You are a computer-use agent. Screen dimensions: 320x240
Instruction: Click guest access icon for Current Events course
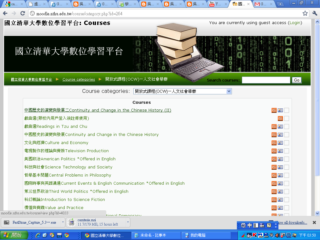[x=280, y=183]
